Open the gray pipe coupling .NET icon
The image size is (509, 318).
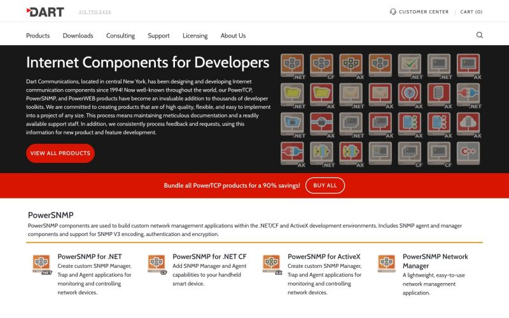(322, 153)
